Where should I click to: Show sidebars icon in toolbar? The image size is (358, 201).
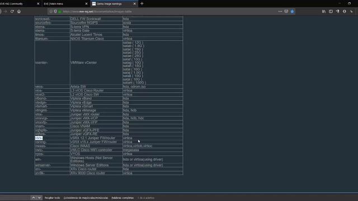(331, 11)
